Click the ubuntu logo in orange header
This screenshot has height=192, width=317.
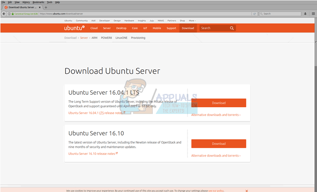coord(74,28)
